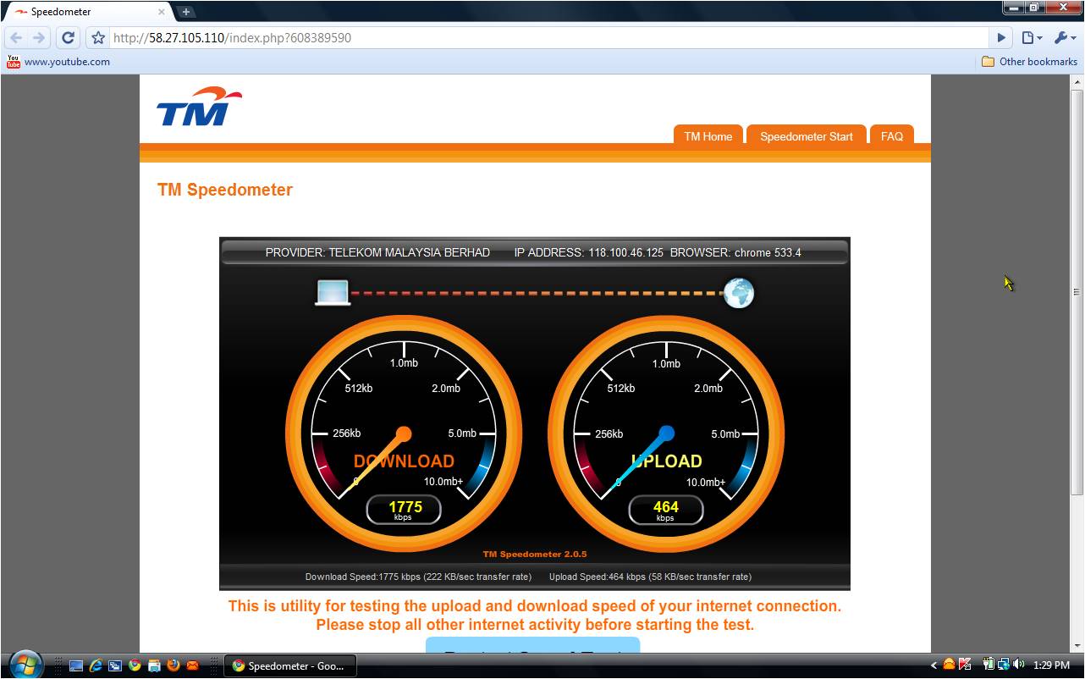Click the IP ADDRESS: 118.100.46.125 text
The image size is (1085, 679).
tap(588, 252)
